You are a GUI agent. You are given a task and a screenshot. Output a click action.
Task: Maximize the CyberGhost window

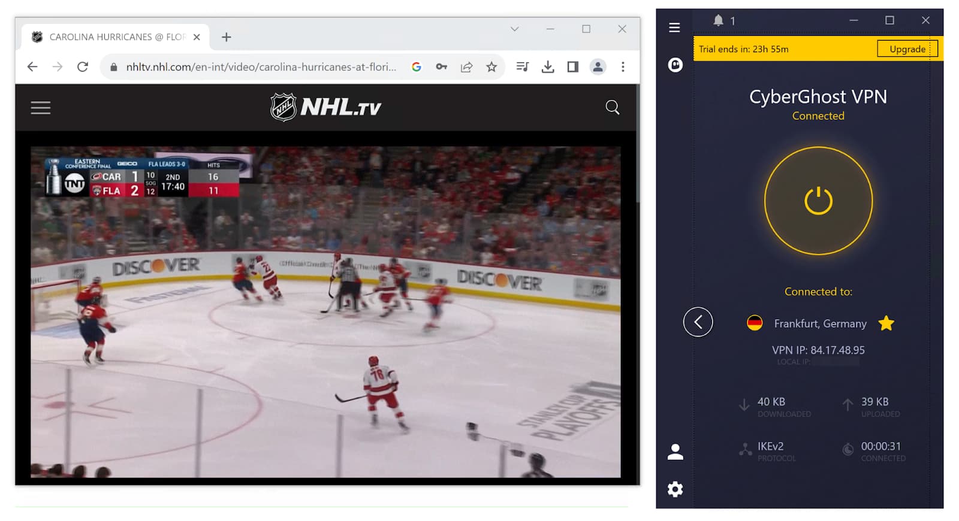[x=889, y=20]
